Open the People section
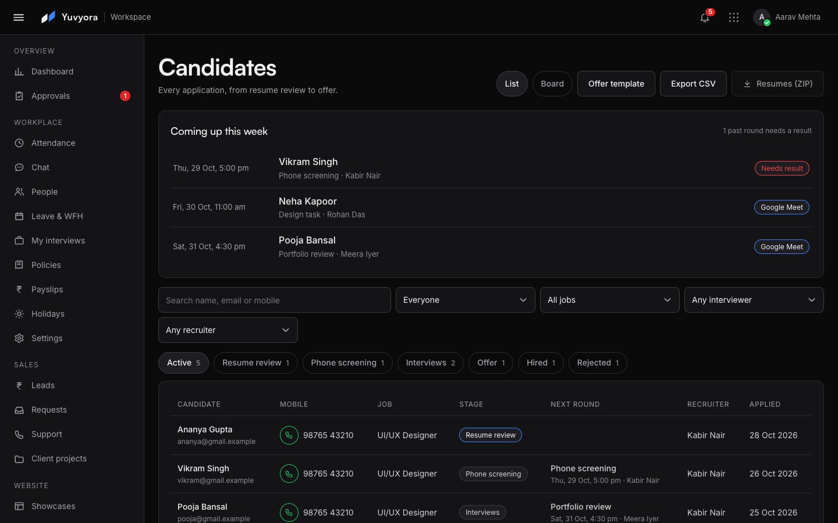The width and height of the screenshot is (838, 523). coord(72,192)
